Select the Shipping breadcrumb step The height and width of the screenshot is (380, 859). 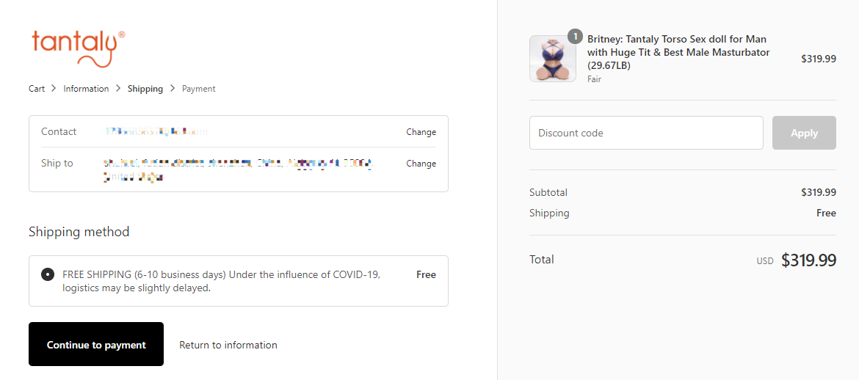pos(145,89)
